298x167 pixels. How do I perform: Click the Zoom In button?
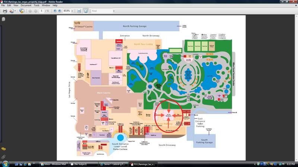[x=60, y=11]
